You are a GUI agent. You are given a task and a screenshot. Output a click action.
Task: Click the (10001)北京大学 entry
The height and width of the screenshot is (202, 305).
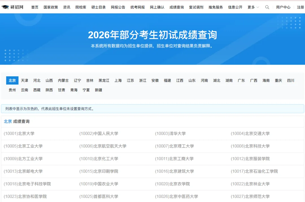(x=19, y=134)
